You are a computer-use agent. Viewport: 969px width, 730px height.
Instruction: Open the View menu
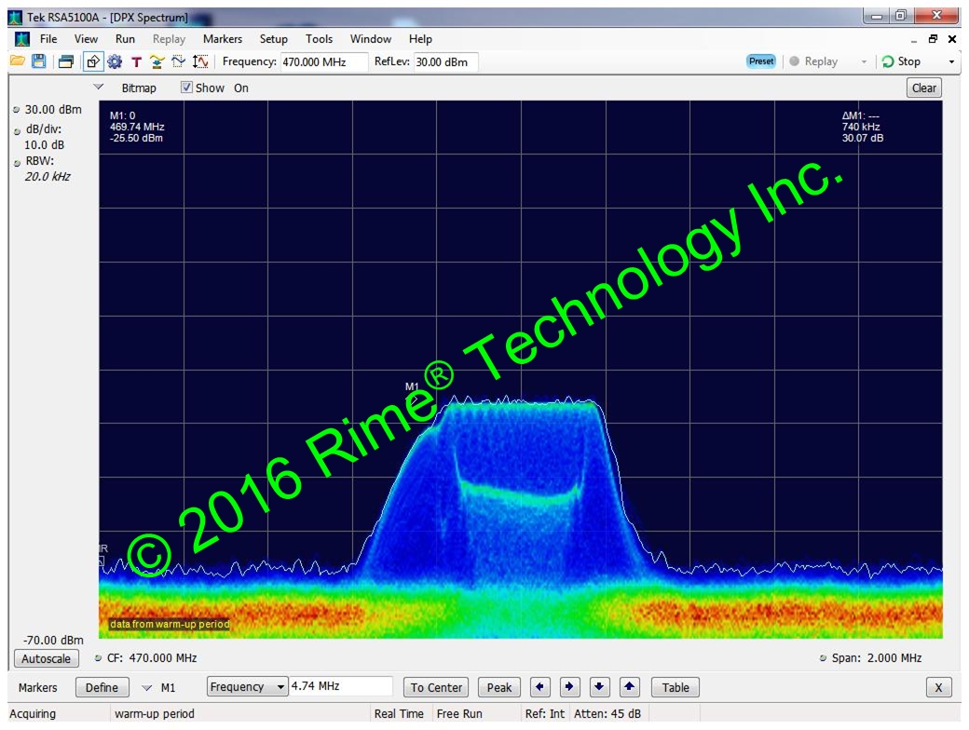[86, 39]
